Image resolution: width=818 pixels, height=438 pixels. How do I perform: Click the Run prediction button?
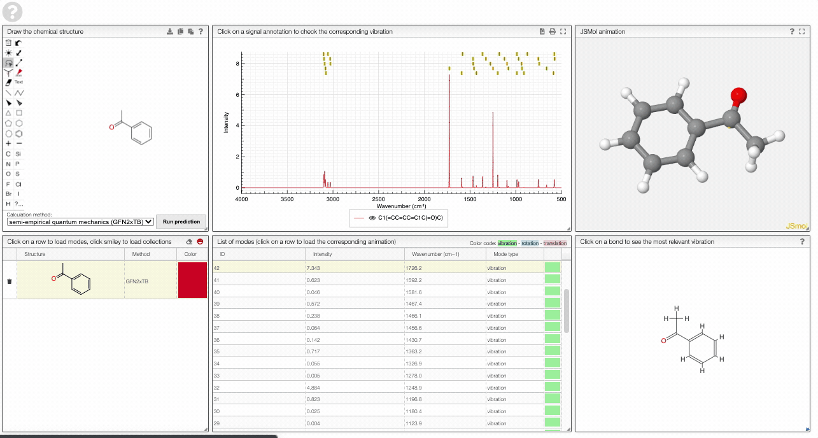click(181, 222)
